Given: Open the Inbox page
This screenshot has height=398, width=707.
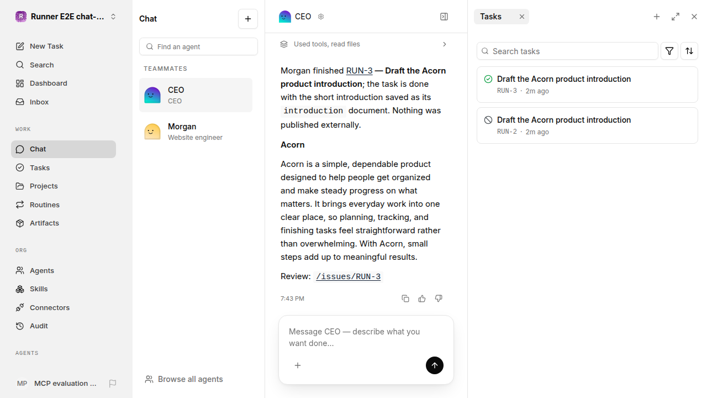Looking at the screenshot, I should tap(64, 102).
